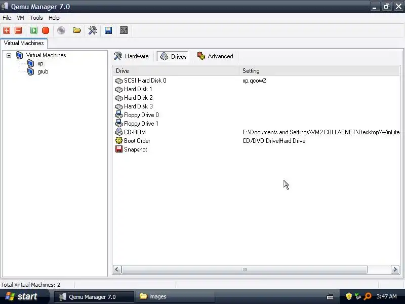This screenshot has width=405, height=304.
Task: Select the Drives tab
Action: click(x=174, y=56)
